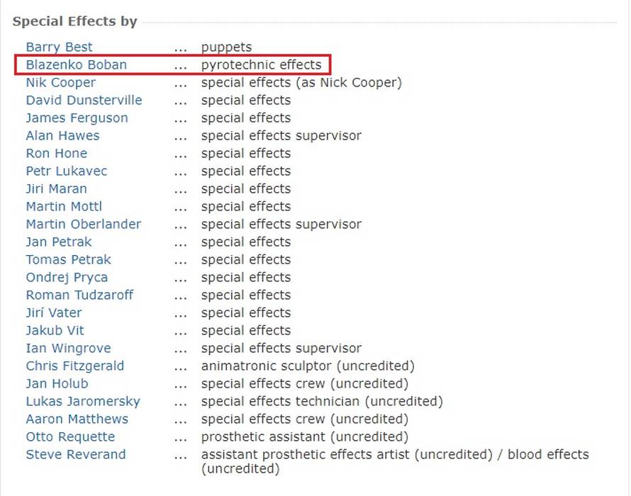Open Barry Best's profile link

pos(59,47)
